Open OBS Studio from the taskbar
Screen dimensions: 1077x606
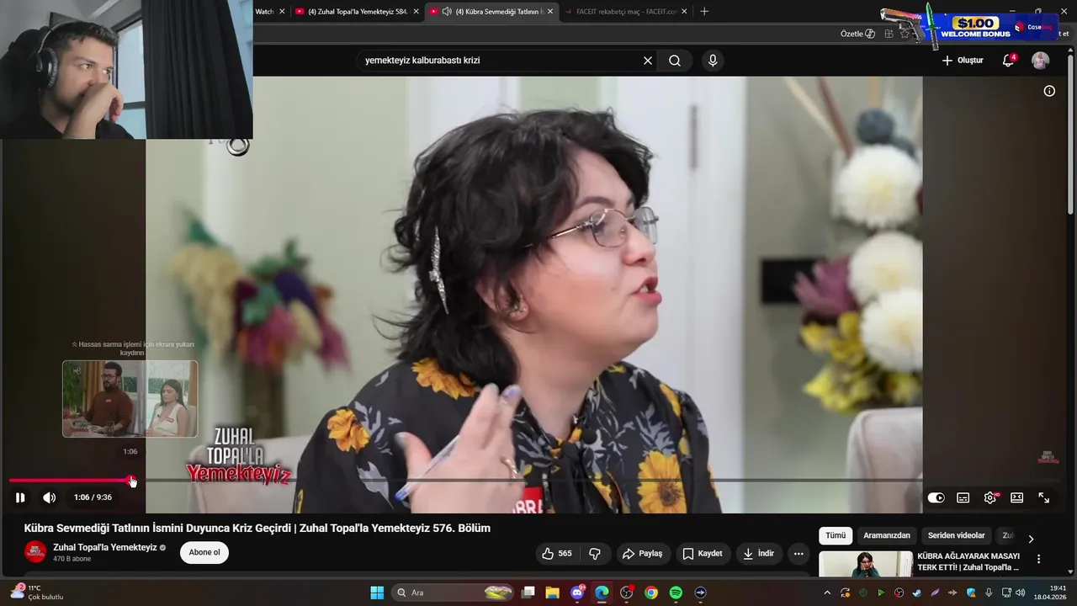(x=626, y=593)
